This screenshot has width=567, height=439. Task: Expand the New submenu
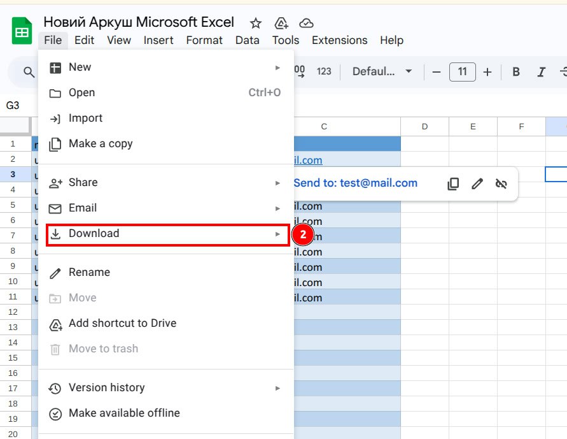pos(166,68)
